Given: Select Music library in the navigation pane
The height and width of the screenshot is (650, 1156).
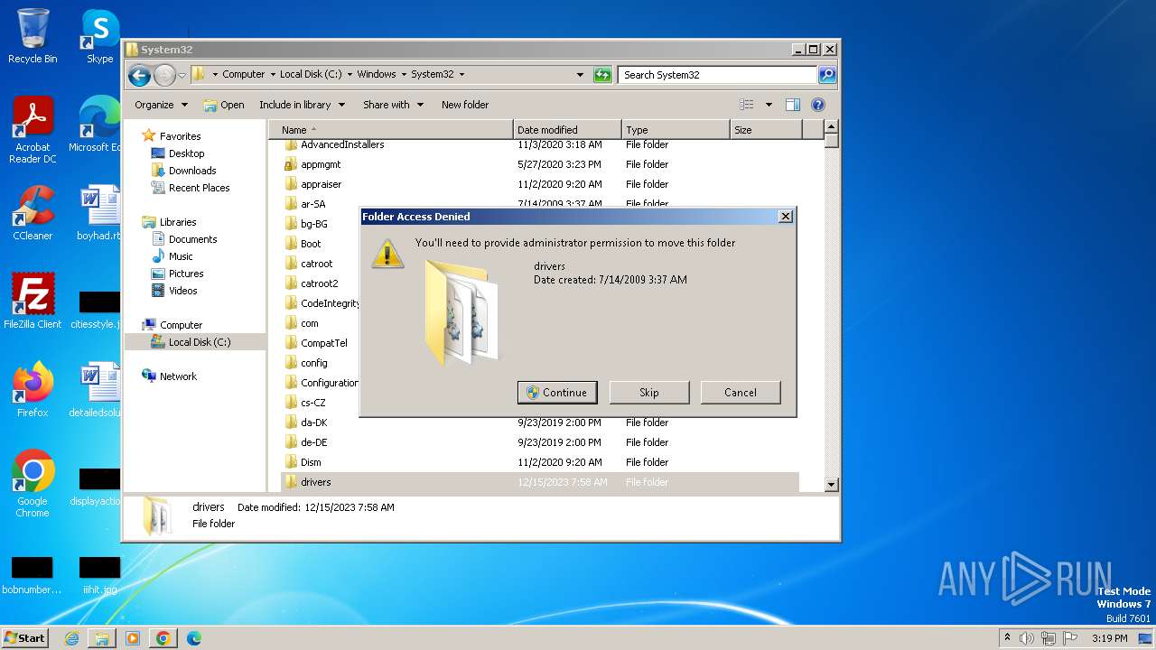Looking at the screenshot, I should tap(181, 256).
